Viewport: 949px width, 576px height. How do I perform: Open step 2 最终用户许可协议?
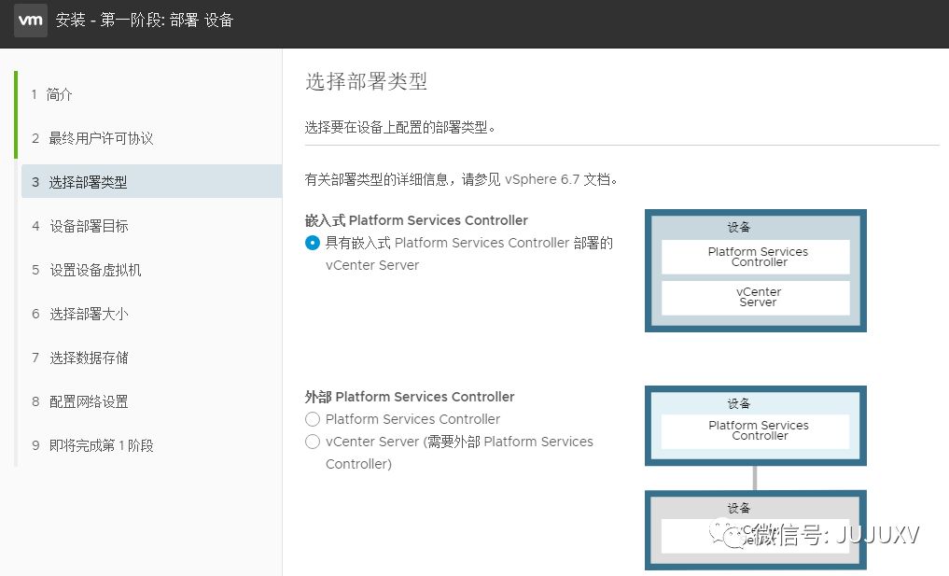coord(101,138)
